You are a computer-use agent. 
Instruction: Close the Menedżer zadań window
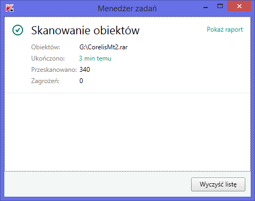click(x=239, y=6)
